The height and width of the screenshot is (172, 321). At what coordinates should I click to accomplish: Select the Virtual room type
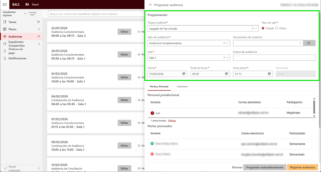(x=263, y=28)
